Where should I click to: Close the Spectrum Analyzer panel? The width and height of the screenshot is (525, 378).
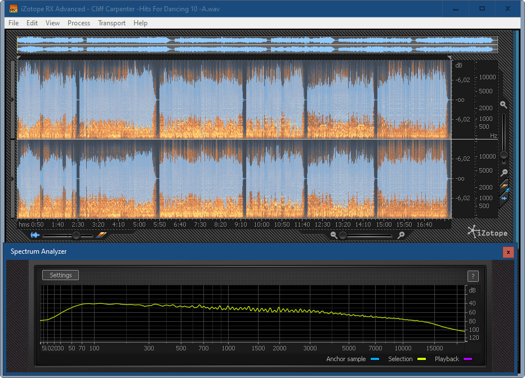point(508,252)
